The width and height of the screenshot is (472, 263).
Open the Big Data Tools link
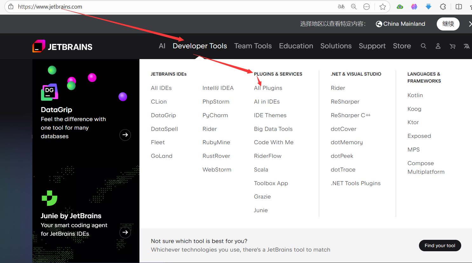pyautogui.click(x=273, y=129)
